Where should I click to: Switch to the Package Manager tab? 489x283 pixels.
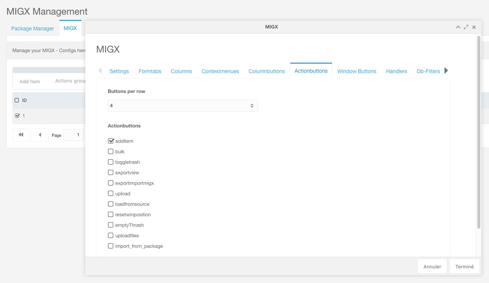point(33,28)
